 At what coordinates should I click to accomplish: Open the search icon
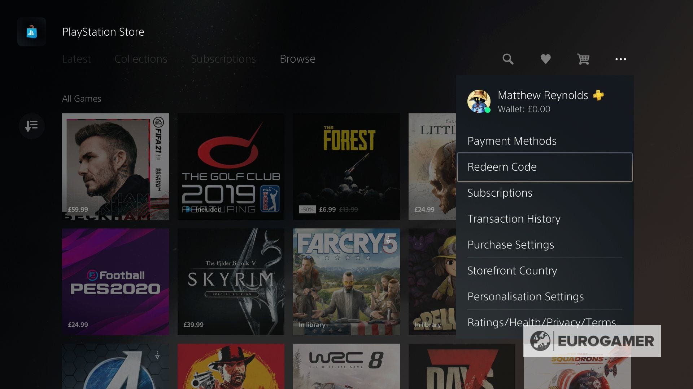(x=507, y=59)
